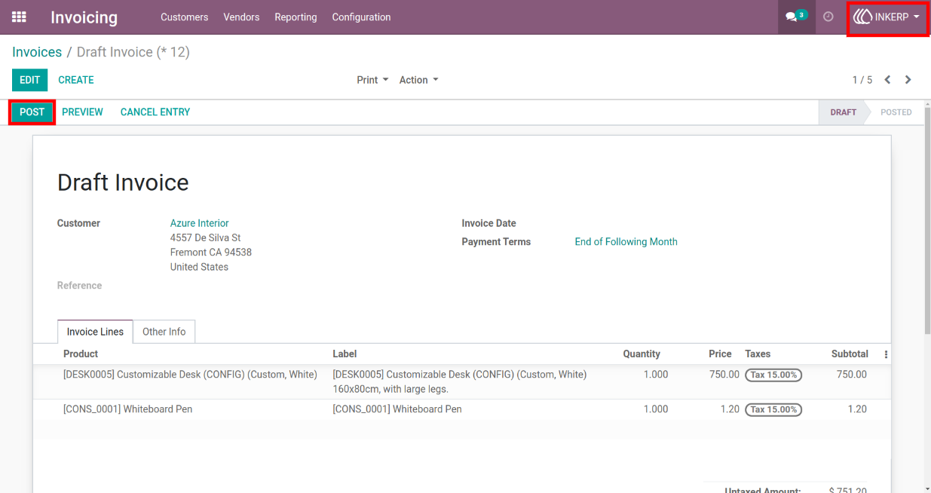Open the activities clock icon
This screenshot has height=493, width=931.
point(828,17)
